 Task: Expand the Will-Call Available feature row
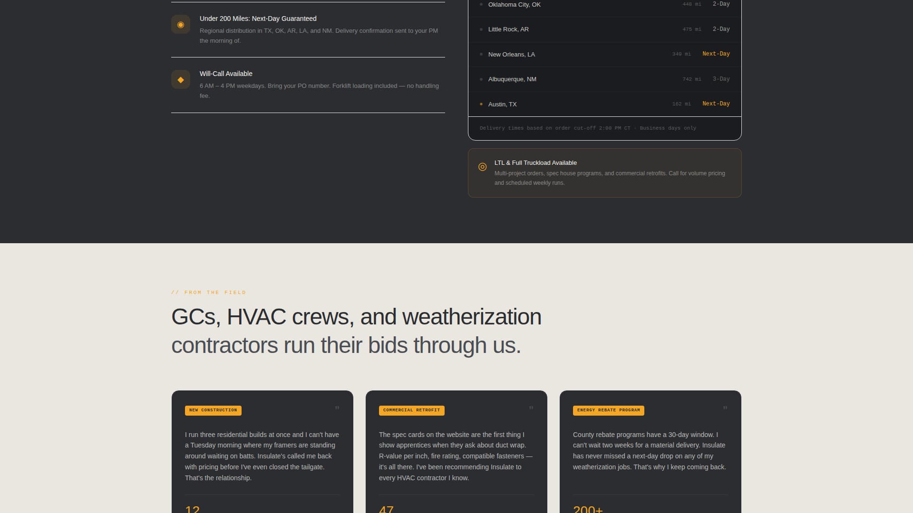(x=308, y=84)
